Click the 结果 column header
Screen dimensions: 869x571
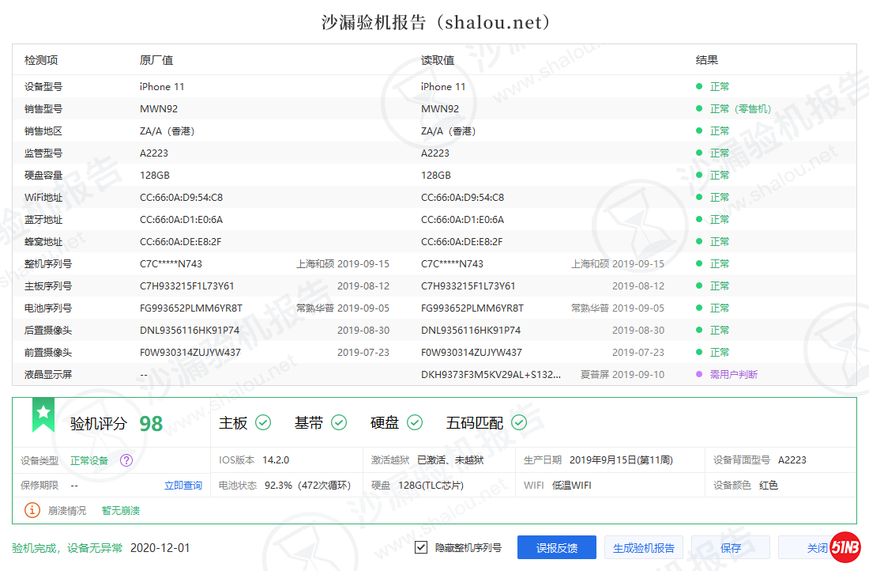pos(707,60)
